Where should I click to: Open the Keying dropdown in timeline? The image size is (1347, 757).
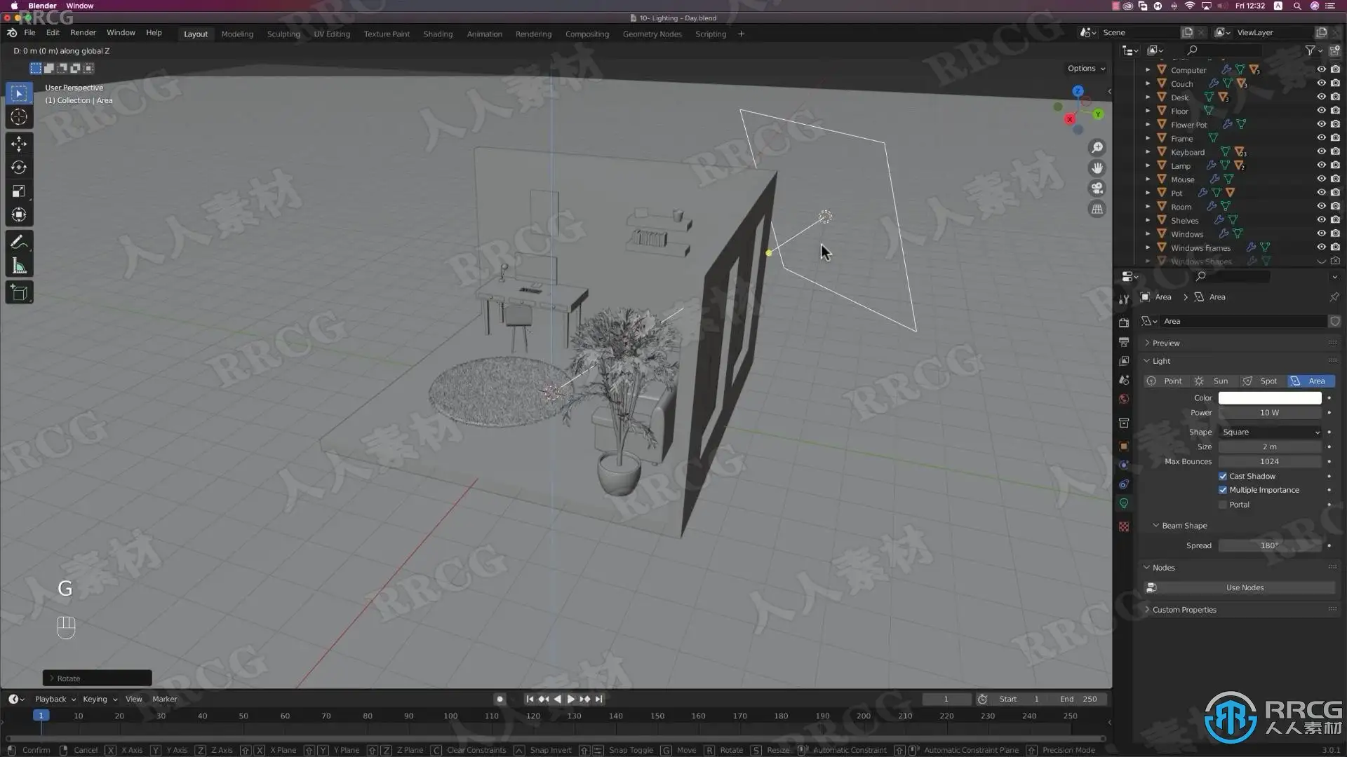tap(100, 700)
